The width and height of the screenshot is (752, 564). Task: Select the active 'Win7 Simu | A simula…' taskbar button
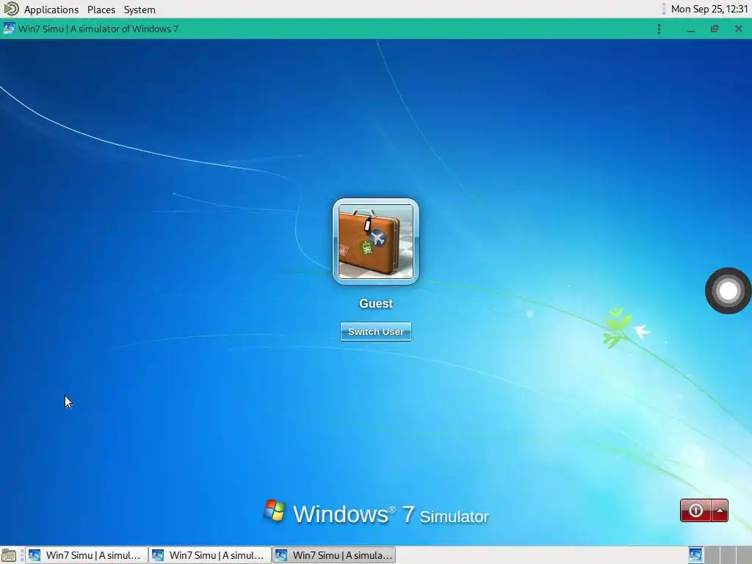334,555
